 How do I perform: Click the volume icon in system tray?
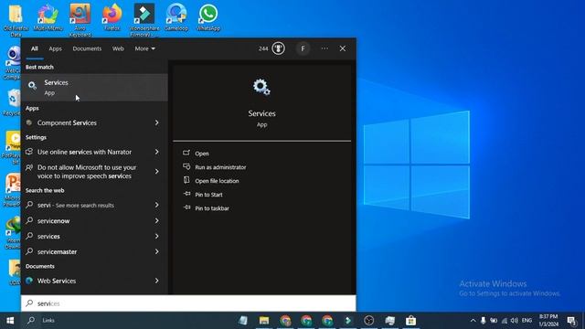pyautogui.click(x=514, y=321)
